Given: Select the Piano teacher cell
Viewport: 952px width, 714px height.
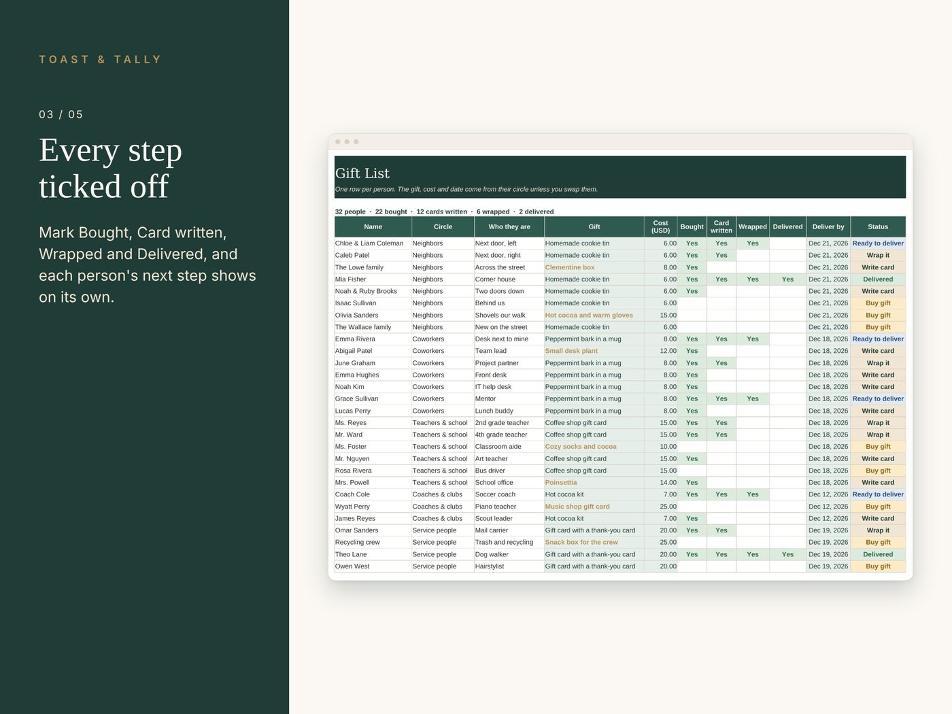Looking at the screenshot, I should [509, 507].
